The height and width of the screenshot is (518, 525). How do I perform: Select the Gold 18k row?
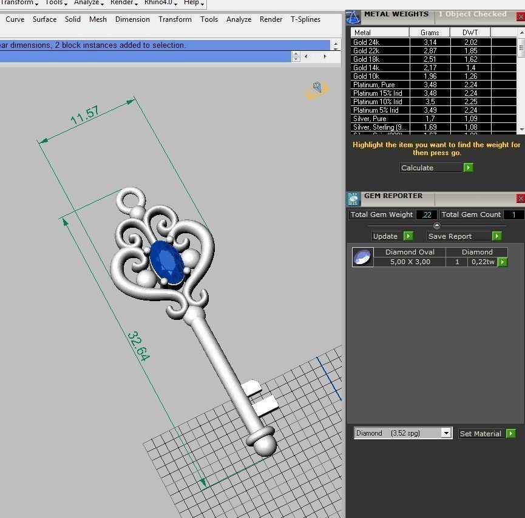[433, 59]
